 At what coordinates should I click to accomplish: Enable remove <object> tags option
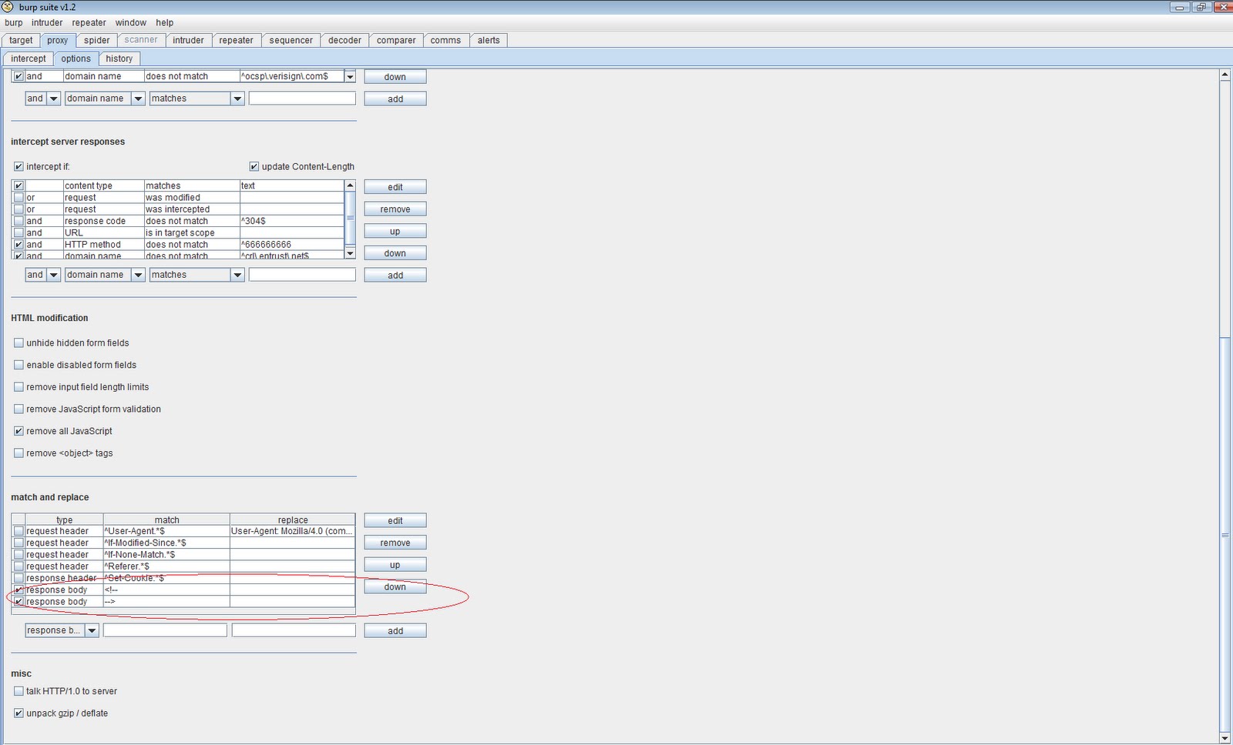[x=18, y=453]
